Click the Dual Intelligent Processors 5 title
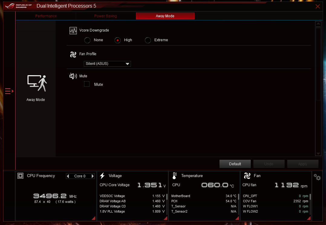The width and height of the screenshot is (326, 225). click(x=66, y=6)
